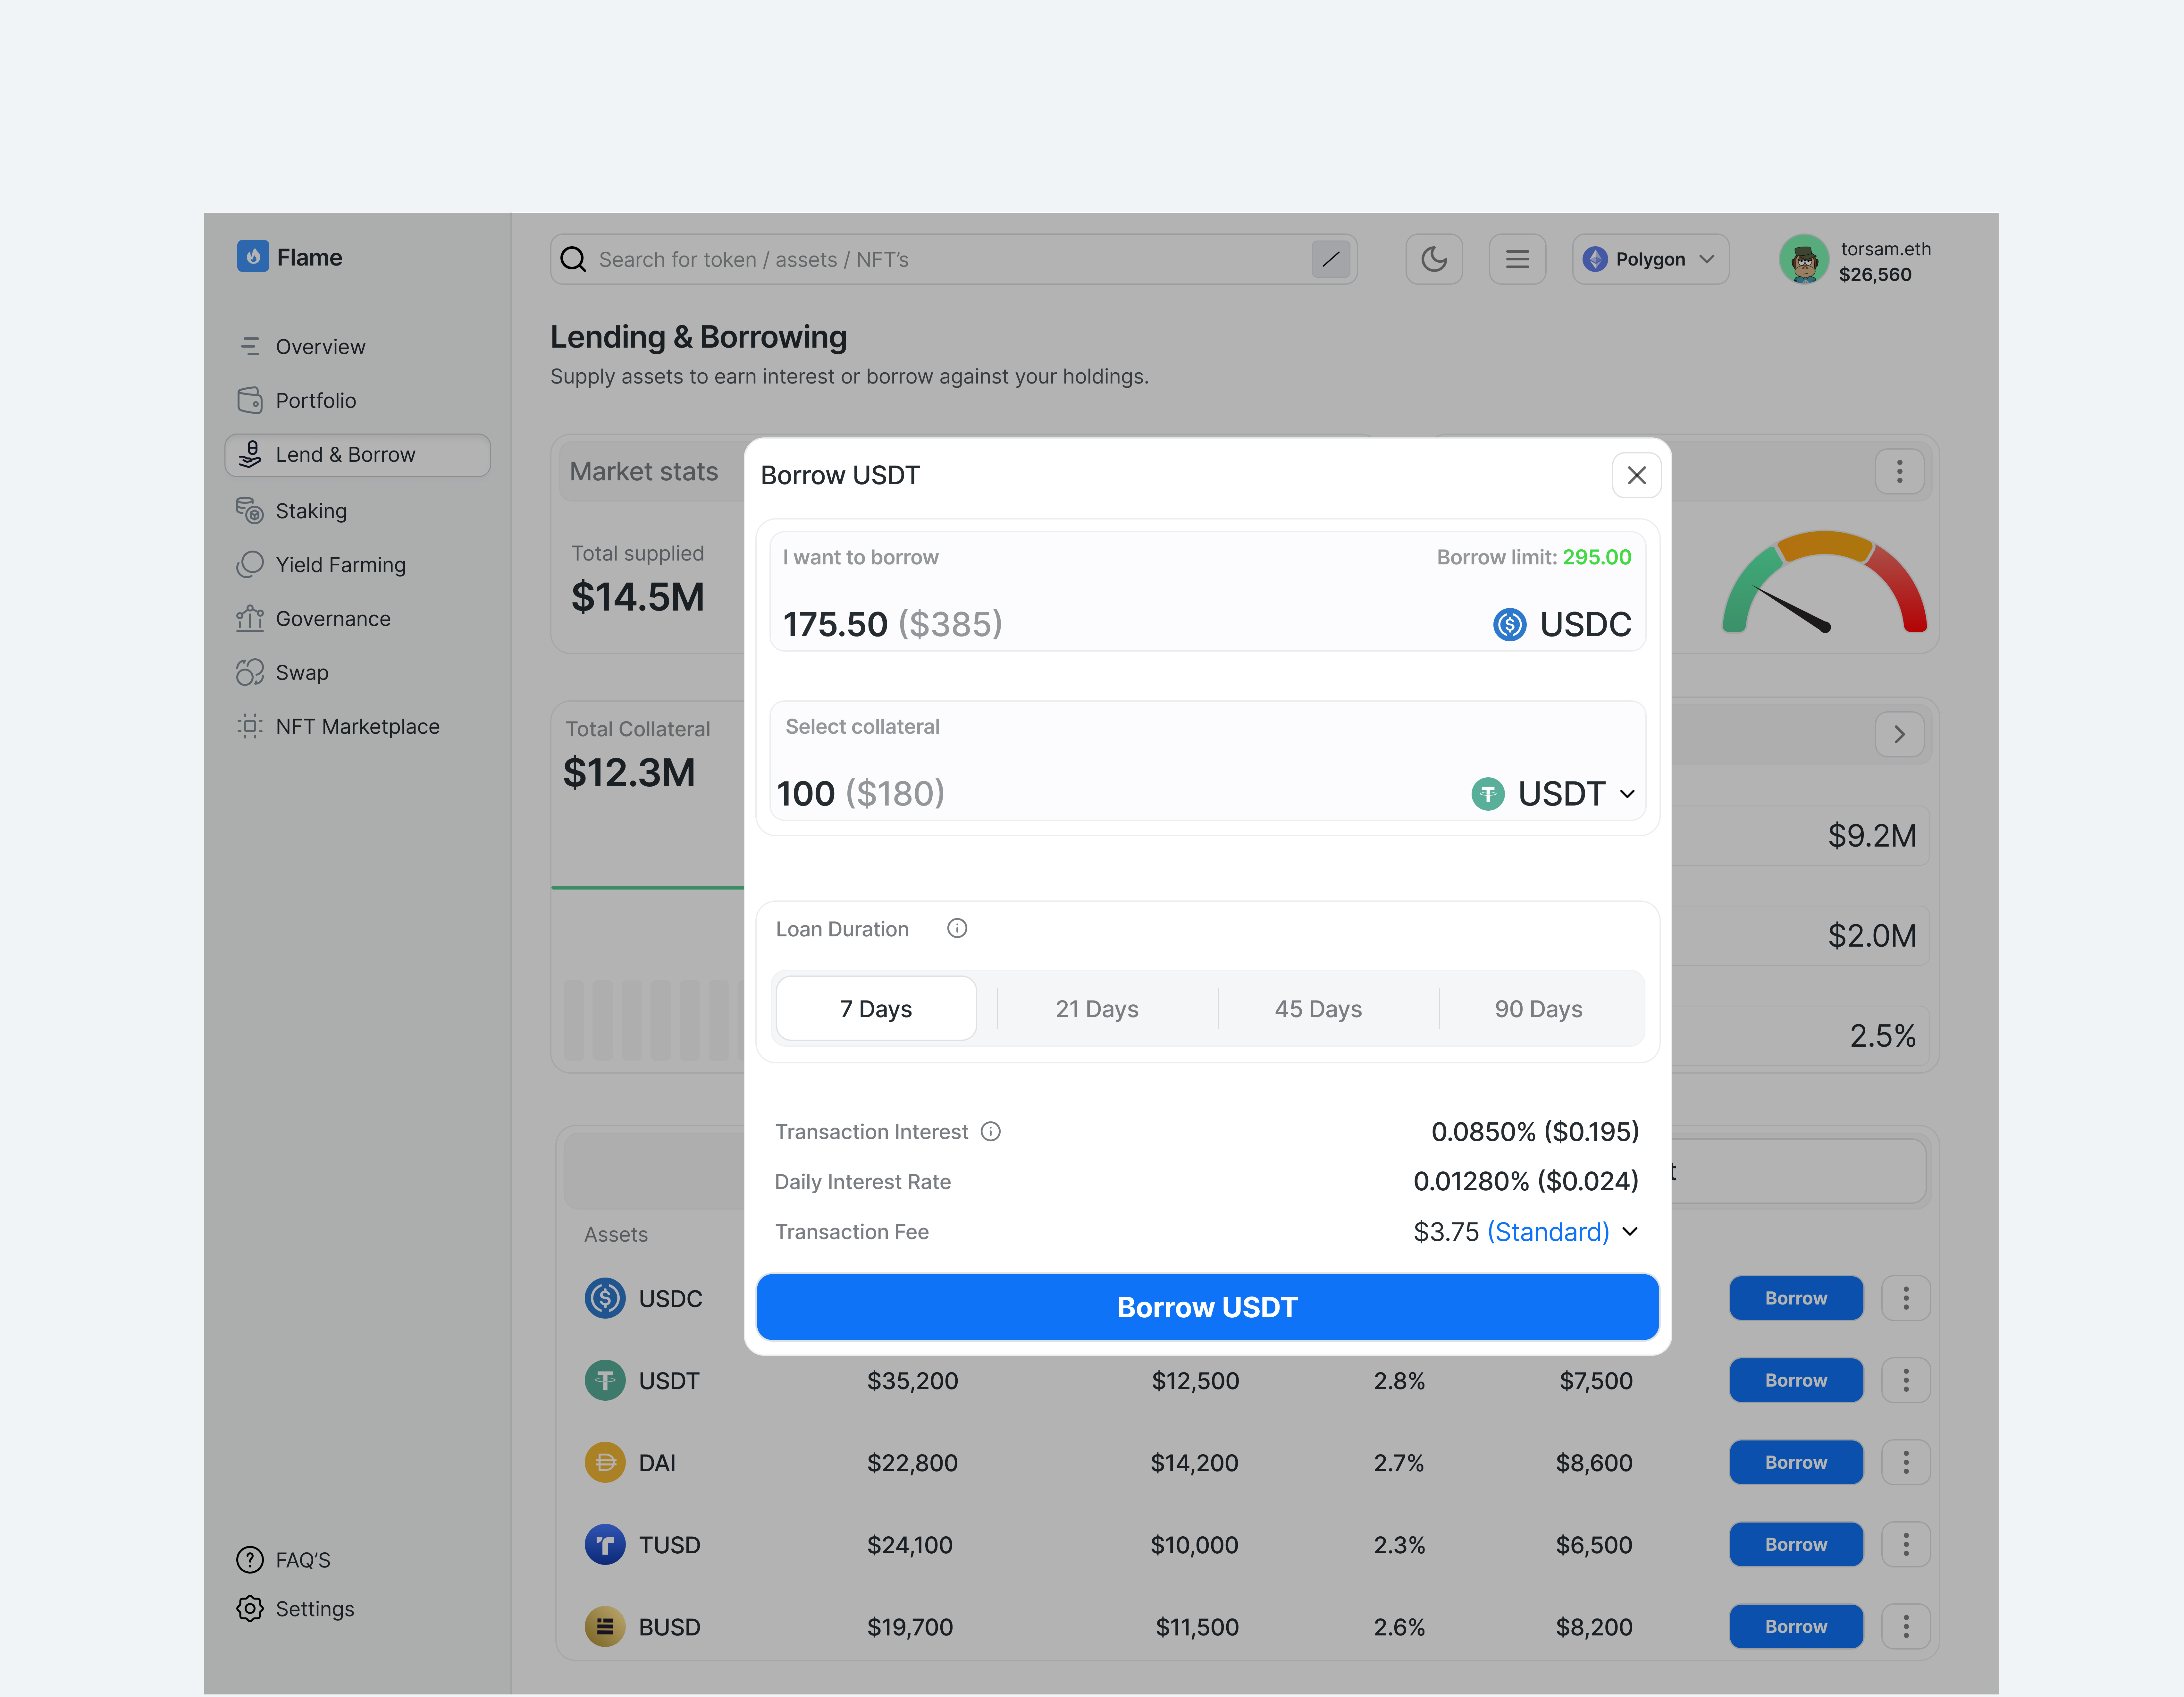The width and height of the screenshot is (2184, 1697).
Task: Select 90 Days loan duration
Action: [x=1539, y=1009]
